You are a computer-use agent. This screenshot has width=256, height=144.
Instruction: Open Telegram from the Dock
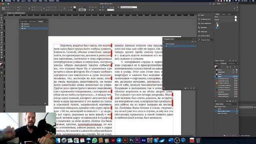click(x=119, y=140)
